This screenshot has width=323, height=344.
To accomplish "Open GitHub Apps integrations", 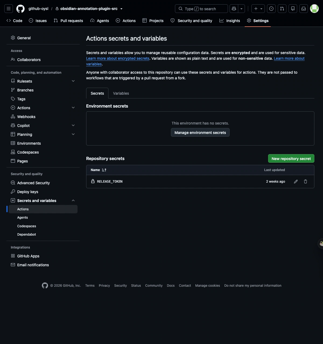I will (x=43, y=256).
